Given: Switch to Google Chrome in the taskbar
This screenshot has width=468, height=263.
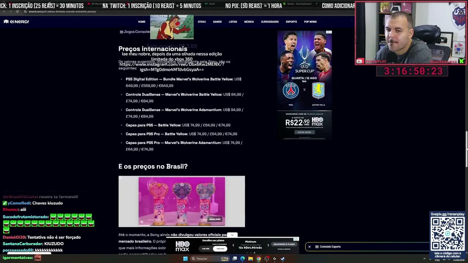Looking at the screenshot, I should pyautogui.click(x=258, y=259).
